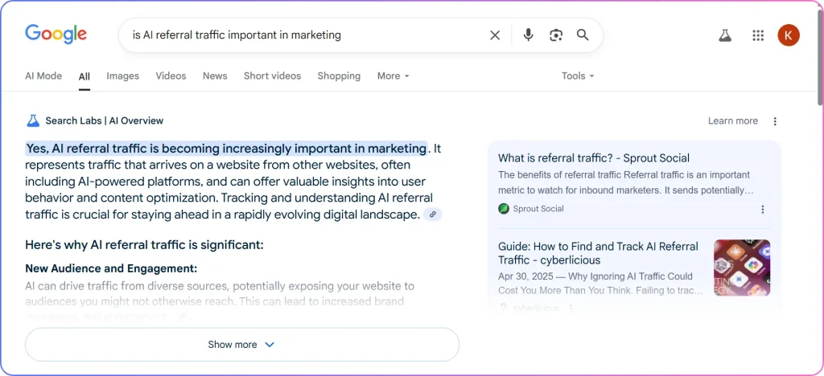This screenshot has height=376, width=824.
Task: Switch to the News tab
Action: [x=215, y=76]
